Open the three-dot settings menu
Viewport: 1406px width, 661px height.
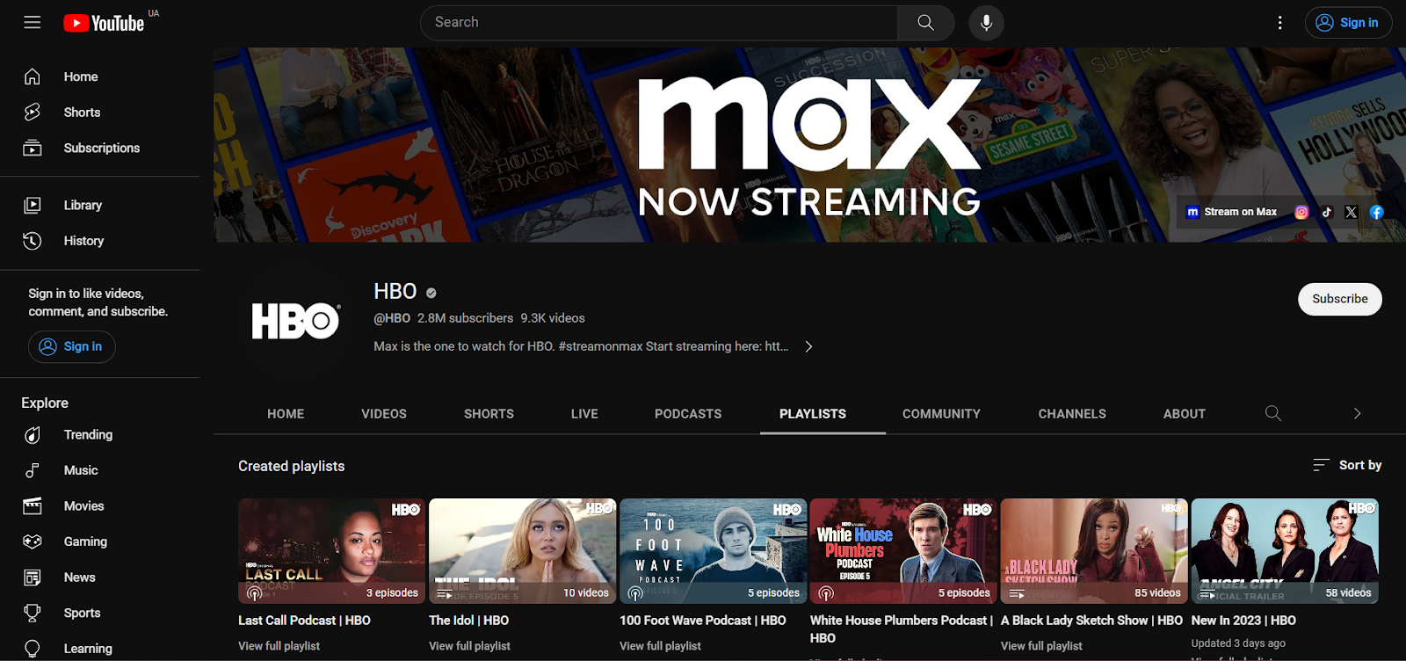coord(1279,23)
